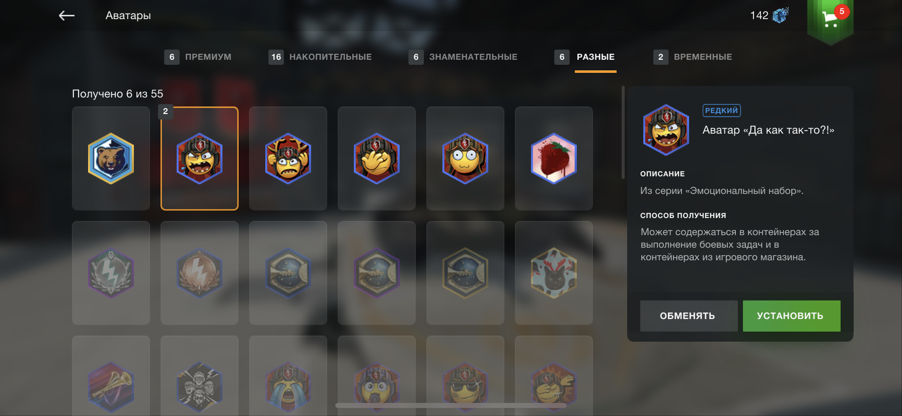Image resolution: width=902 pixels, height=416 pixels.
Task: Click the horizontal scroll bar at bottom
Action: click(x=451, y=405)
